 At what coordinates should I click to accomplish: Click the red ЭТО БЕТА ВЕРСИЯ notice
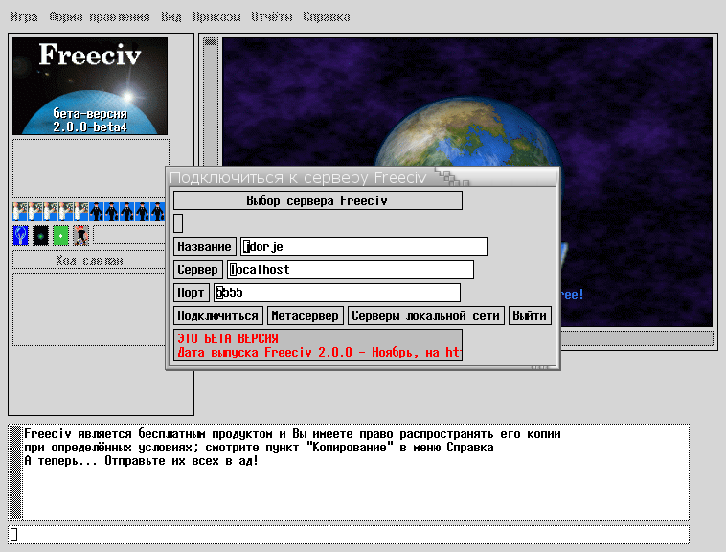(x=228, y=338)
